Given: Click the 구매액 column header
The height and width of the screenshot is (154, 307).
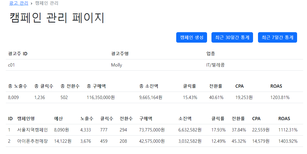Looking at the screenshot, I should [x=146, y=119].
